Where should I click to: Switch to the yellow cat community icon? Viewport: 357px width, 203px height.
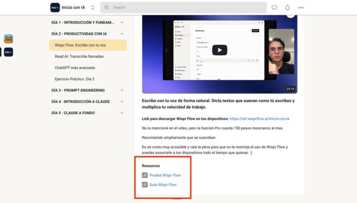pos(8,39)
